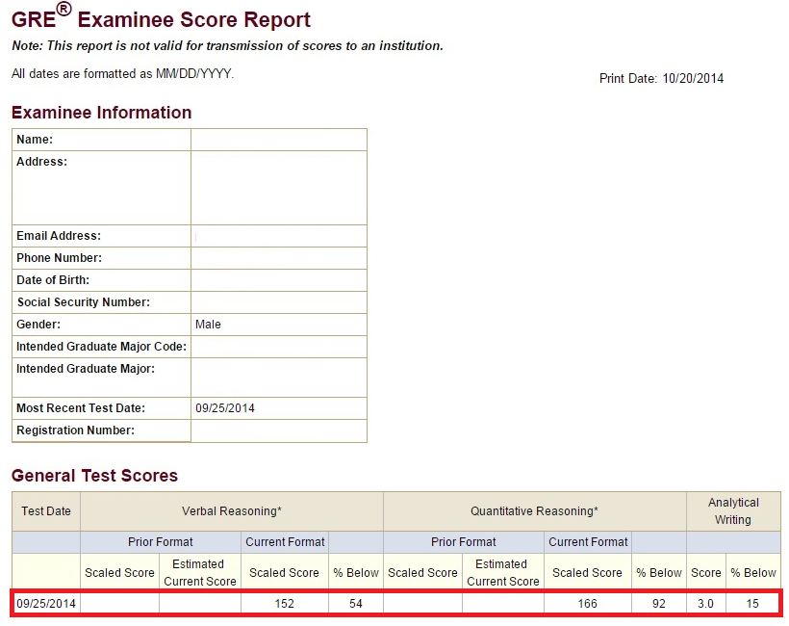
Task: Select the Quantitative Reasoning '% Below' header
Action: (x=659, y=573)
